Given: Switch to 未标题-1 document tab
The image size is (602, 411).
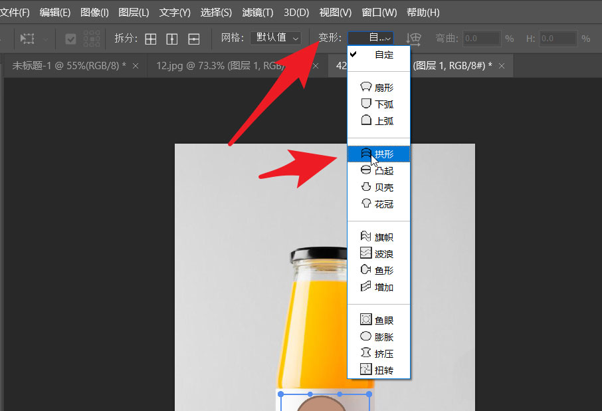Looking at the screenshot, I should click(x=69, y=66).
